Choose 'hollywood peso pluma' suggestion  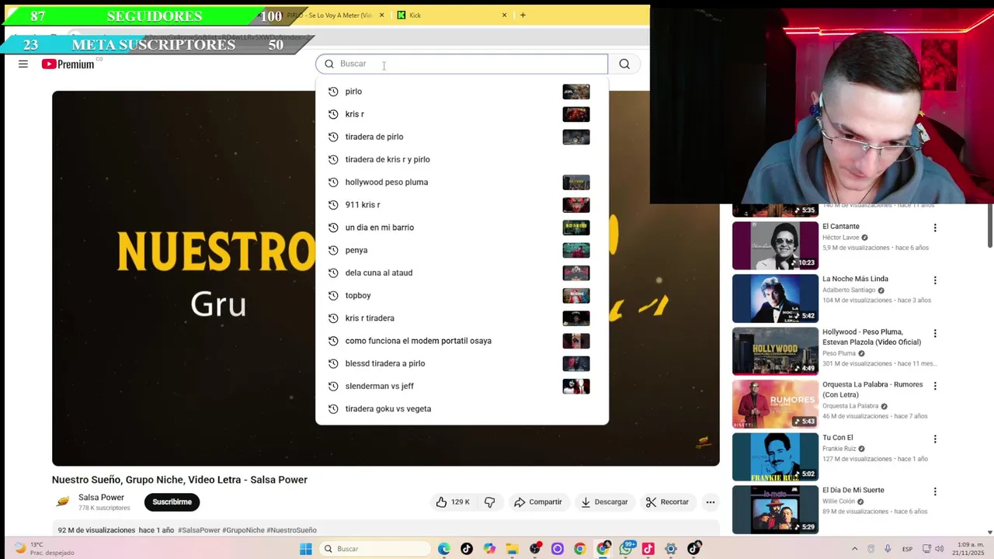(461, 182)
